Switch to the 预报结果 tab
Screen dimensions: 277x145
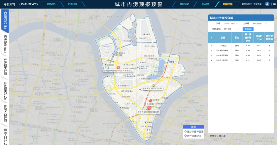(184, 4)
